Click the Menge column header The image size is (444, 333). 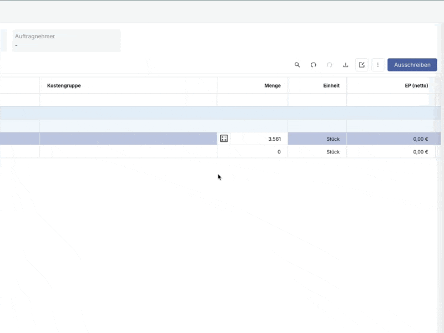272,86
